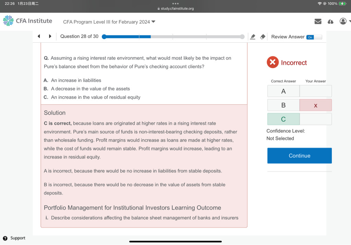Screen dimensions: 351x245
Task: Select the green correct answer C box
Action: tap(283, 119)
